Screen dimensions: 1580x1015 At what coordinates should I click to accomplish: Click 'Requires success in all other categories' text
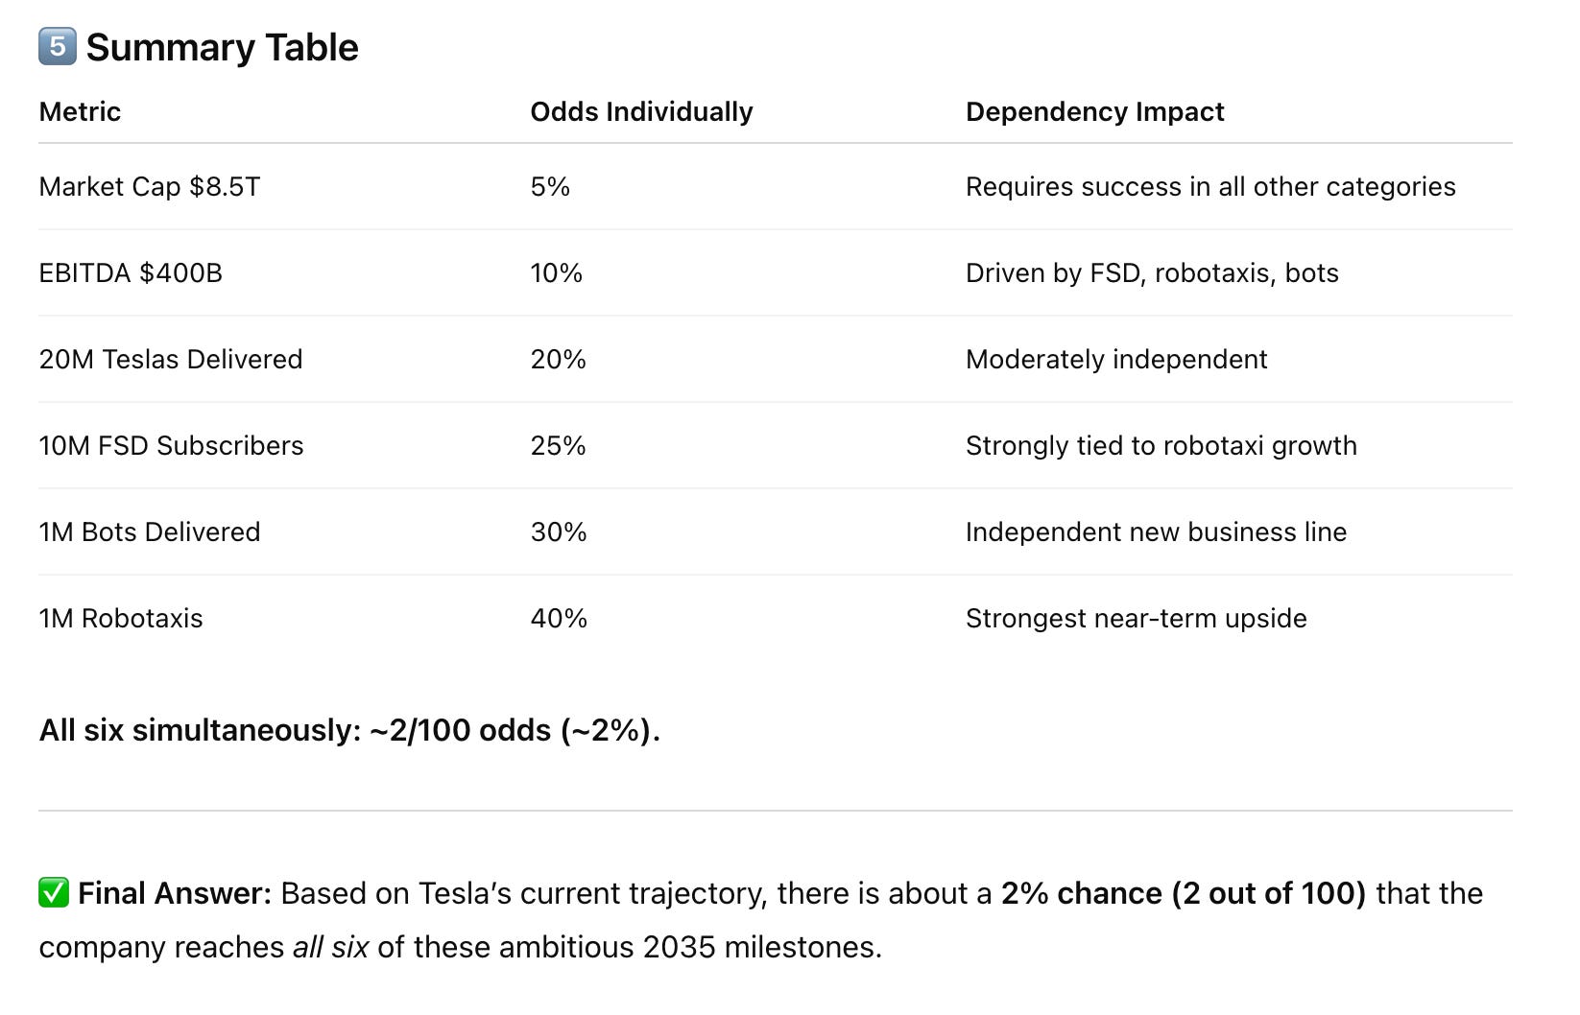[x=1210, y=186]
